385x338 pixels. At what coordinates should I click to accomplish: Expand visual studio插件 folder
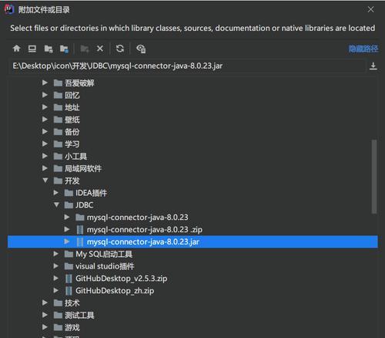56,266
